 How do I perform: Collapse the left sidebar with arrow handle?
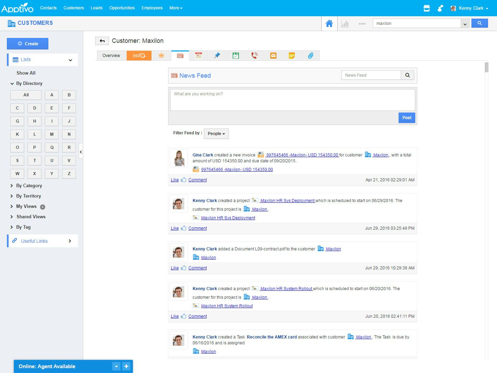pyautogui.click(x=81, y=152)
